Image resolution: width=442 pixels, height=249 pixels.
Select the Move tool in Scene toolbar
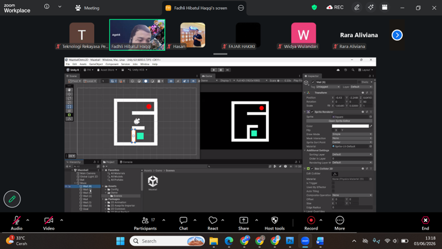pos(69,94)
